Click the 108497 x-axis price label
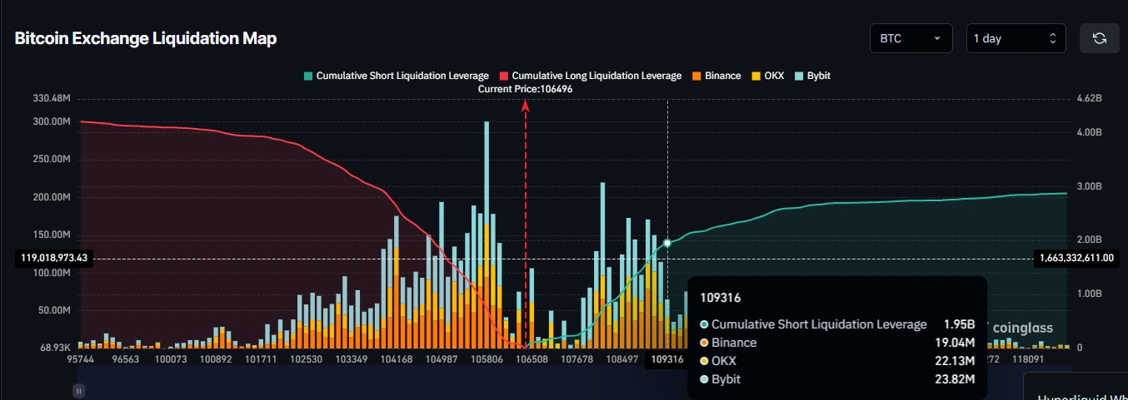The width and height of the screenshot is (1128, 400). 621,359
